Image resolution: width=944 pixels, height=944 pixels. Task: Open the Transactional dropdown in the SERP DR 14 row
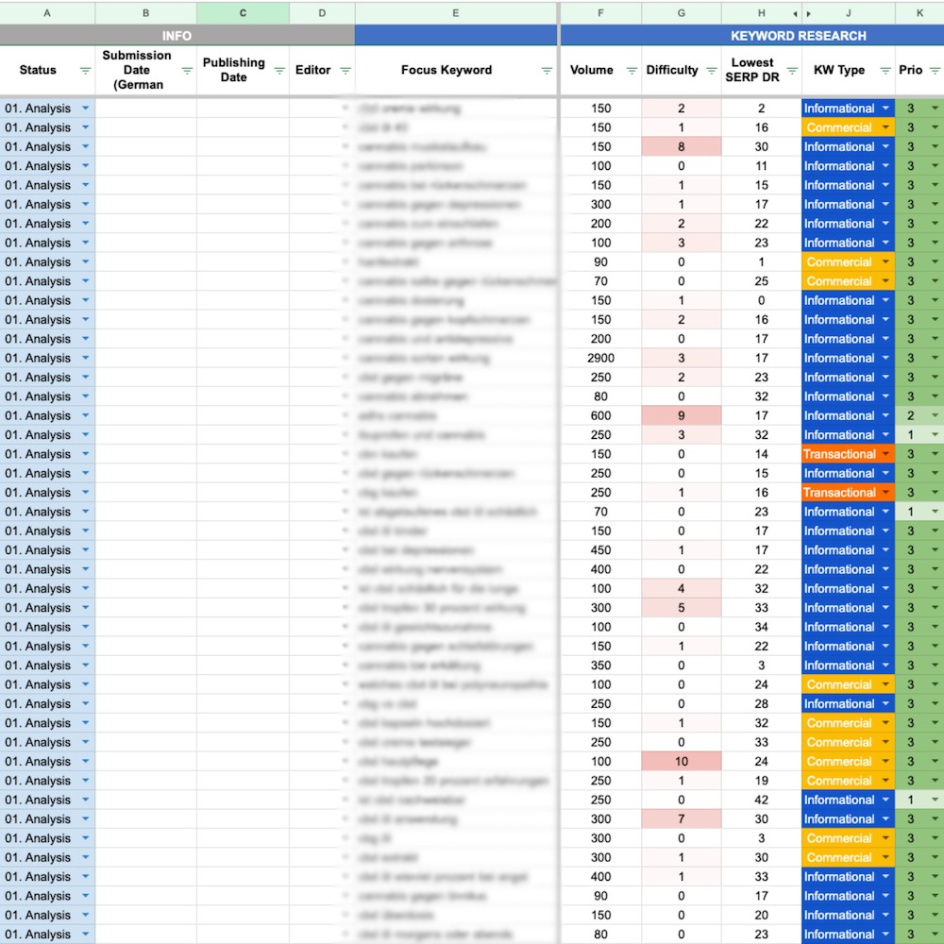click(x=885, y=454)
